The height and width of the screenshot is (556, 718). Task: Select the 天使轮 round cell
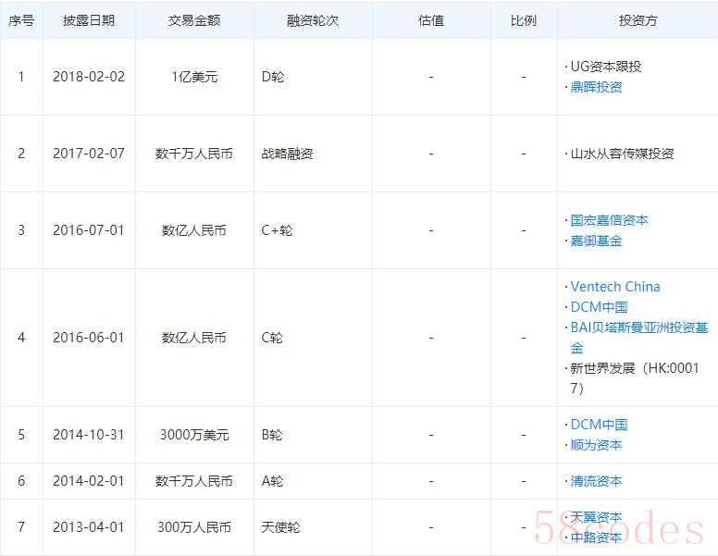point(280,527)
